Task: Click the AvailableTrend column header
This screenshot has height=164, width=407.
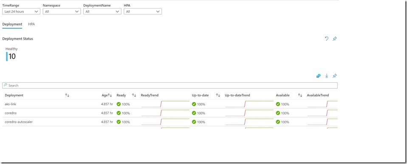Action: coord(318,95)
